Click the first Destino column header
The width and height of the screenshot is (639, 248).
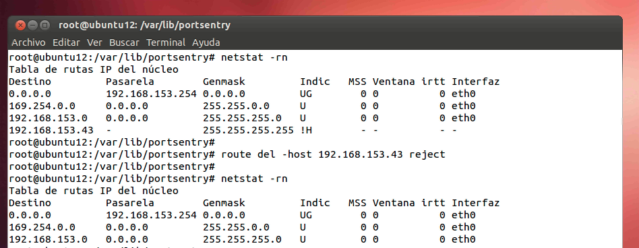[x=30, y=82]
